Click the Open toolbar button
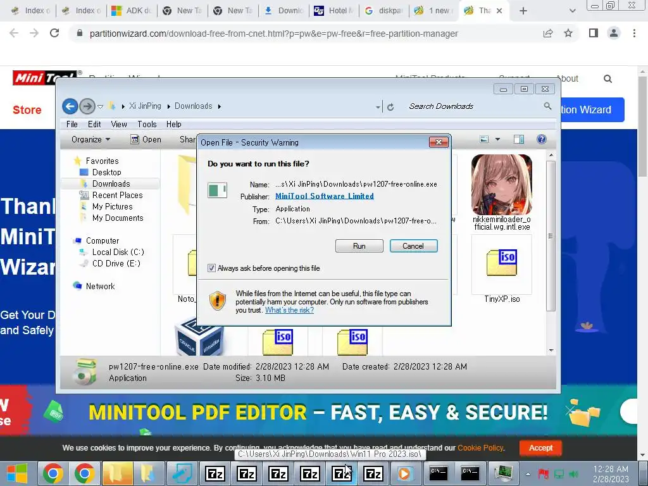Image resolution: width=648 pixels, height=486 pixels. [x=146, y=139]
